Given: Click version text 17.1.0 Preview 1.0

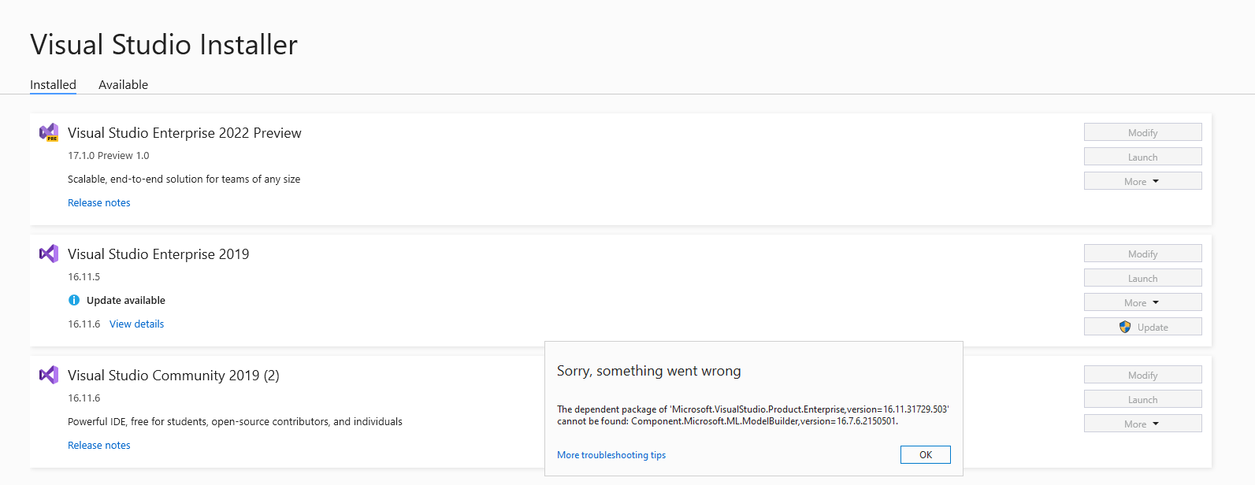Looking at the screenshot, I should coord(109,156).
